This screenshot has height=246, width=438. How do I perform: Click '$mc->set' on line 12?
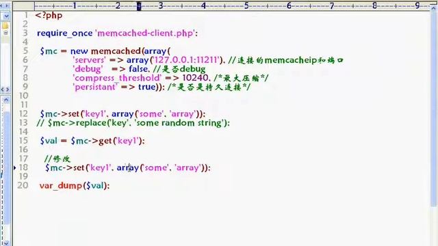click(x=60, y=114)
